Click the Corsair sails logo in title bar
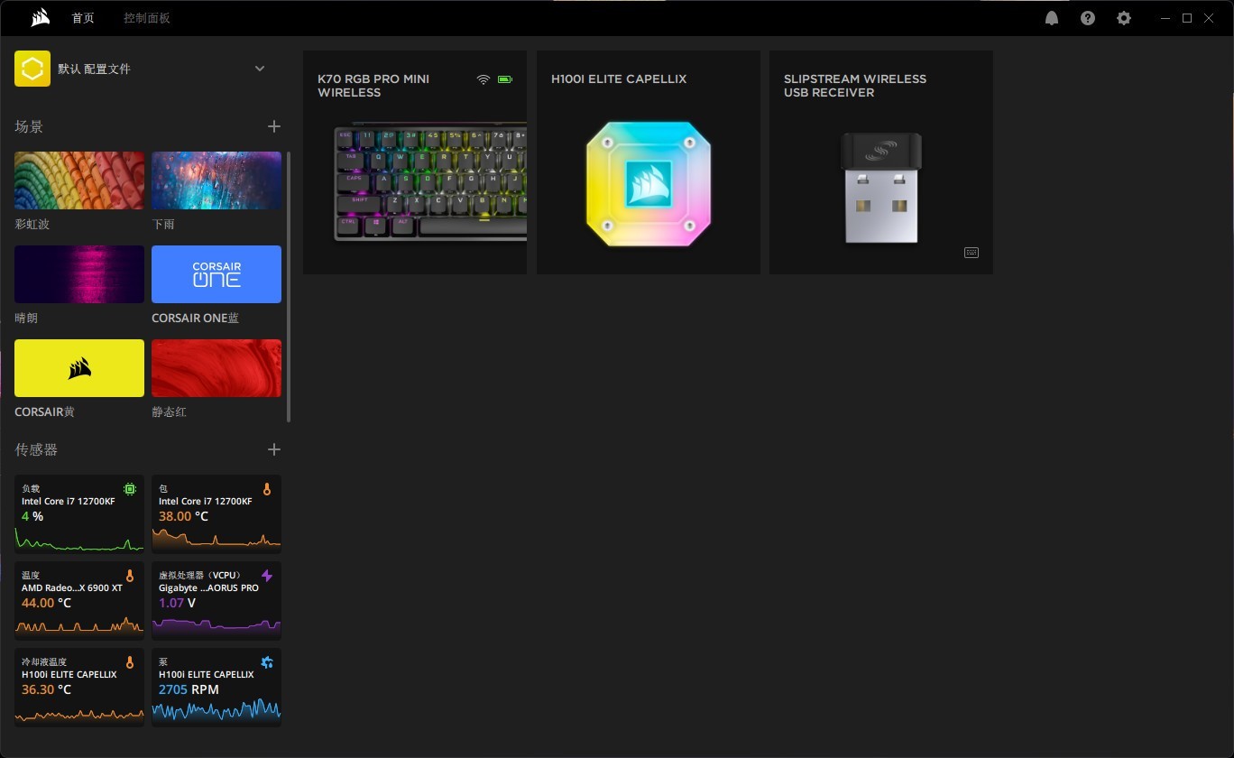This screenshot has height=758, width=1234. [x=40, y=18]
